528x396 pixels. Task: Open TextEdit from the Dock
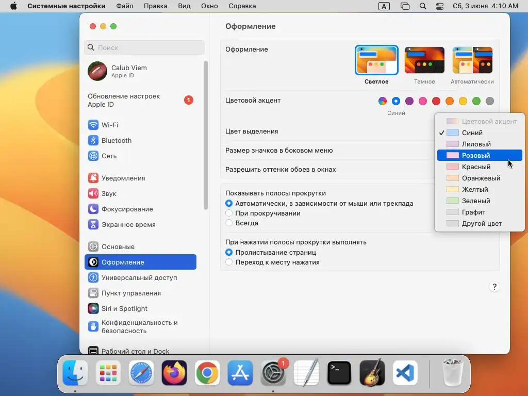(306, 373)
